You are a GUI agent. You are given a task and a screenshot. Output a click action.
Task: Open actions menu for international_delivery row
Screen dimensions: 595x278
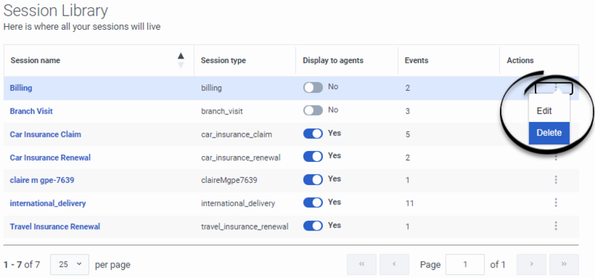coord(556,203)
